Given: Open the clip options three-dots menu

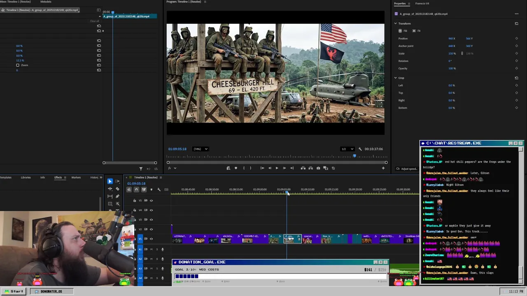Looking at the screenshot, I should (516, 14).
